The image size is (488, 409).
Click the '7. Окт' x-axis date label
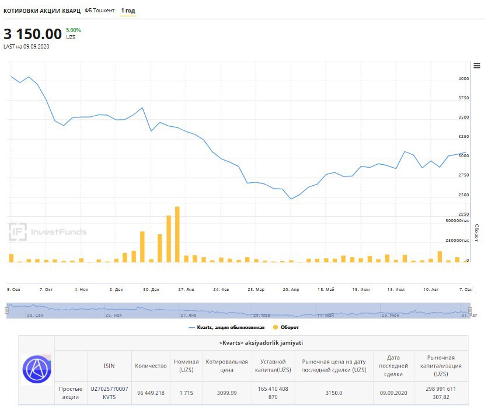click(46, 289)
